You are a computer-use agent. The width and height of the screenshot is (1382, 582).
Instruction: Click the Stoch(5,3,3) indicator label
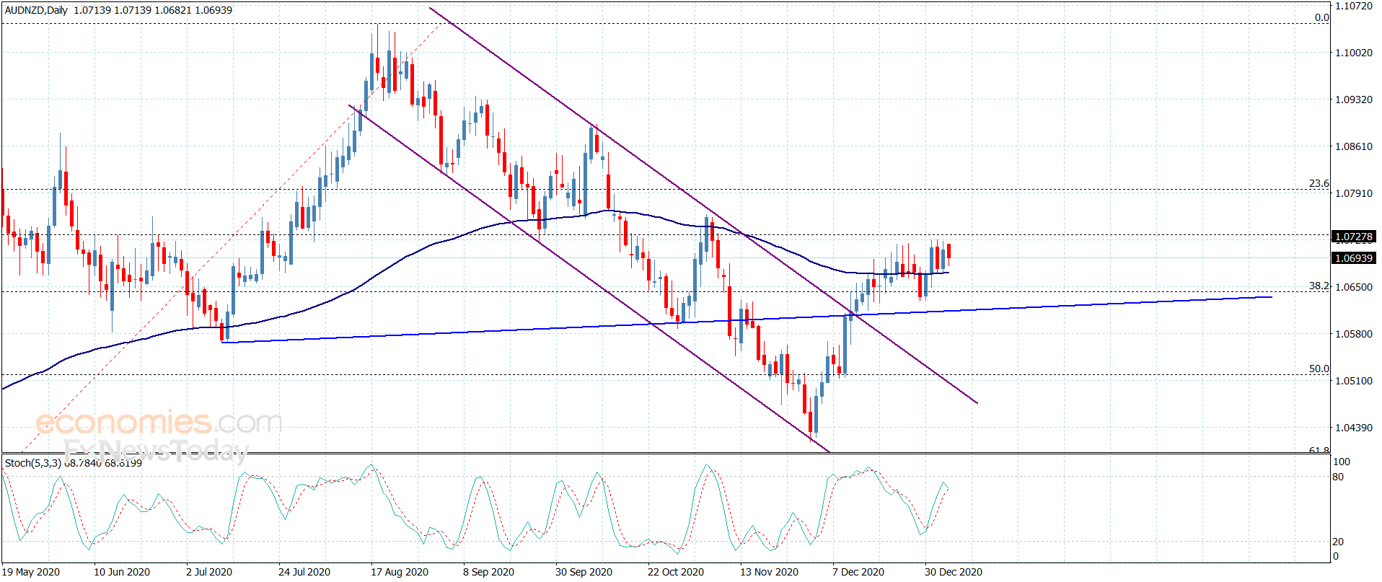click(32, 463)
